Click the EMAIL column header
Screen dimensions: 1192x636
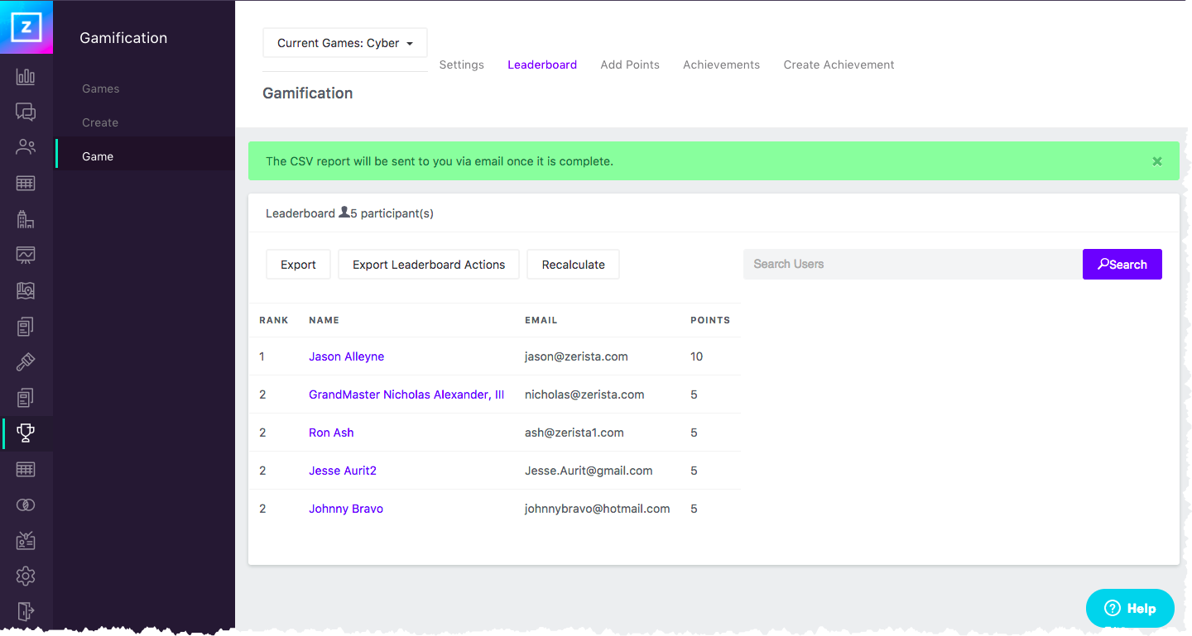coord(541,320)
